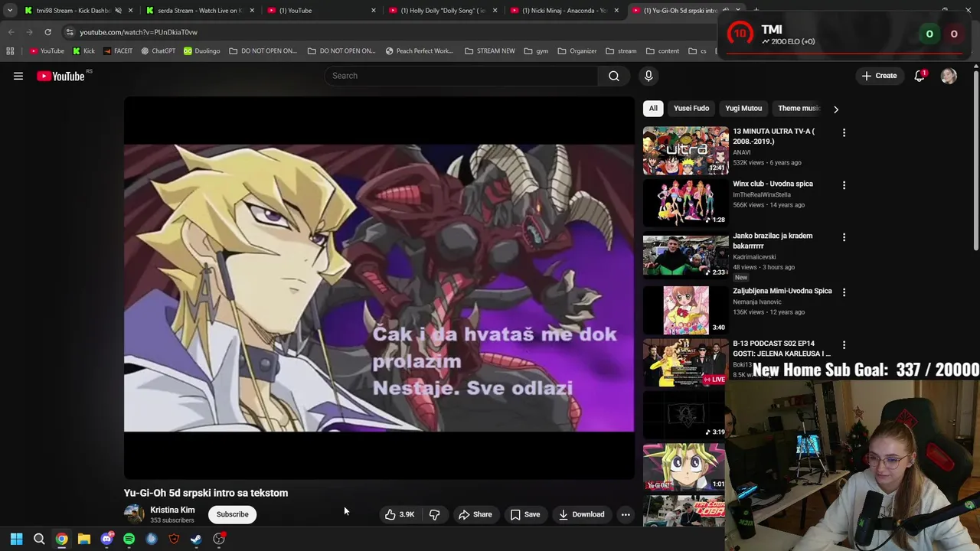Open more options for B-13 PODCAST video
Viewport: 980px width, 551px height.
[844, 345]
